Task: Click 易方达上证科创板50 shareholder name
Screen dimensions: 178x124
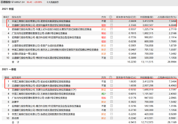Action: point(55,50)
